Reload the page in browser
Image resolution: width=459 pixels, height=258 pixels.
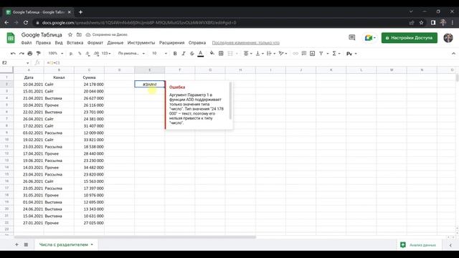pyautogui.click(x=26, y=22)
